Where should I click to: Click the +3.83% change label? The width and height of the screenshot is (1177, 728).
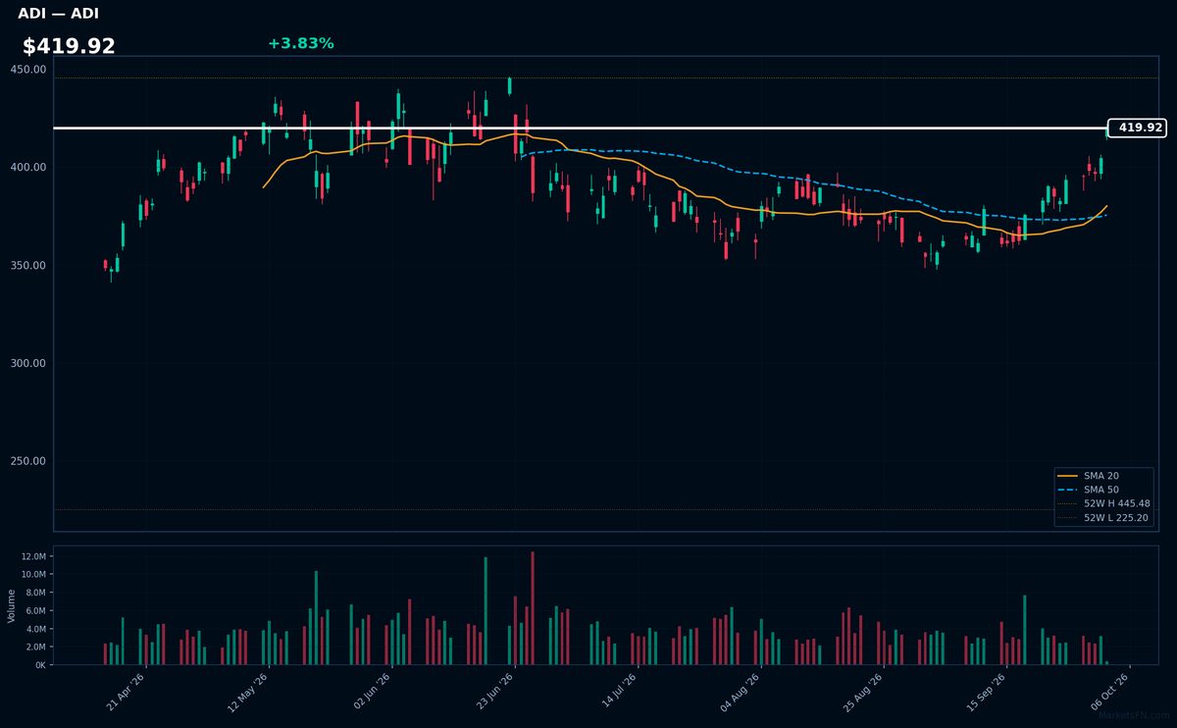(301, 43)
